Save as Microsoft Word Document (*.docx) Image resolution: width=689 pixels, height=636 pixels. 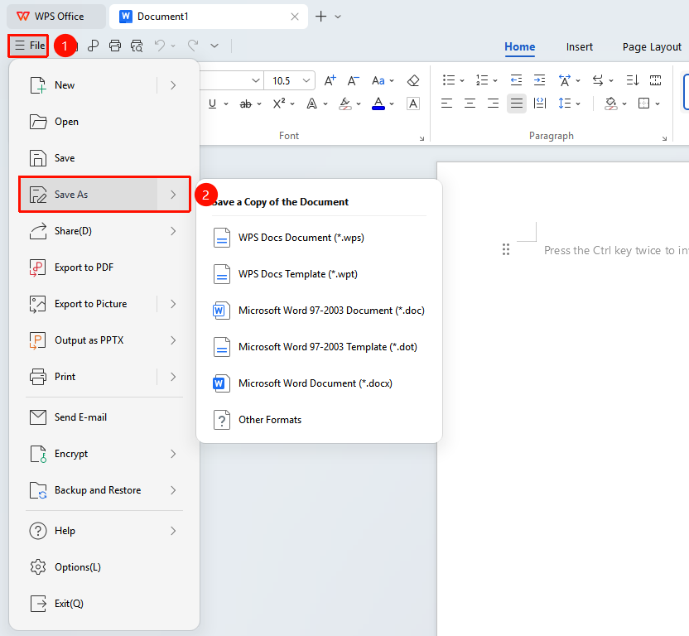click(319, 383)
